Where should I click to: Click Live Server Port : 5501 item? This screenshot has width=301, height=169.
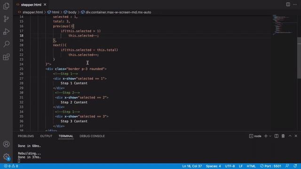click(270, 166)
